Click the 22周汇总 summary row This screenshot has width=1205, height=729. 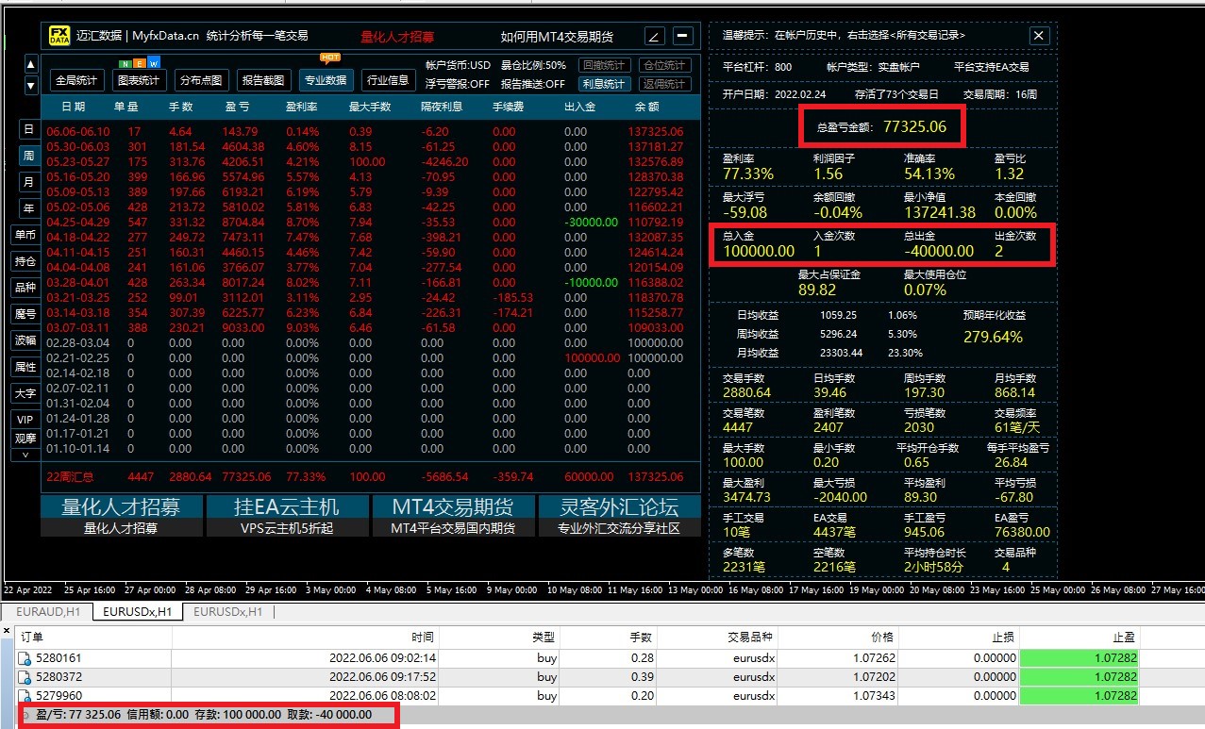369,477
